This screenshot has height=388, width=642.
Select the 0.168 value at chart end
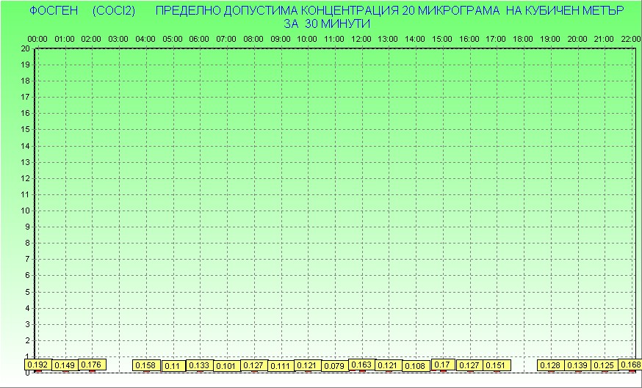tap(630, 365)
